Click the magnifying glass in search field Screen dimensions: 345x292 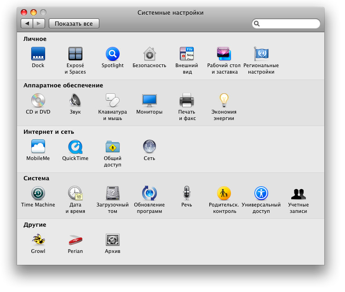257,23
